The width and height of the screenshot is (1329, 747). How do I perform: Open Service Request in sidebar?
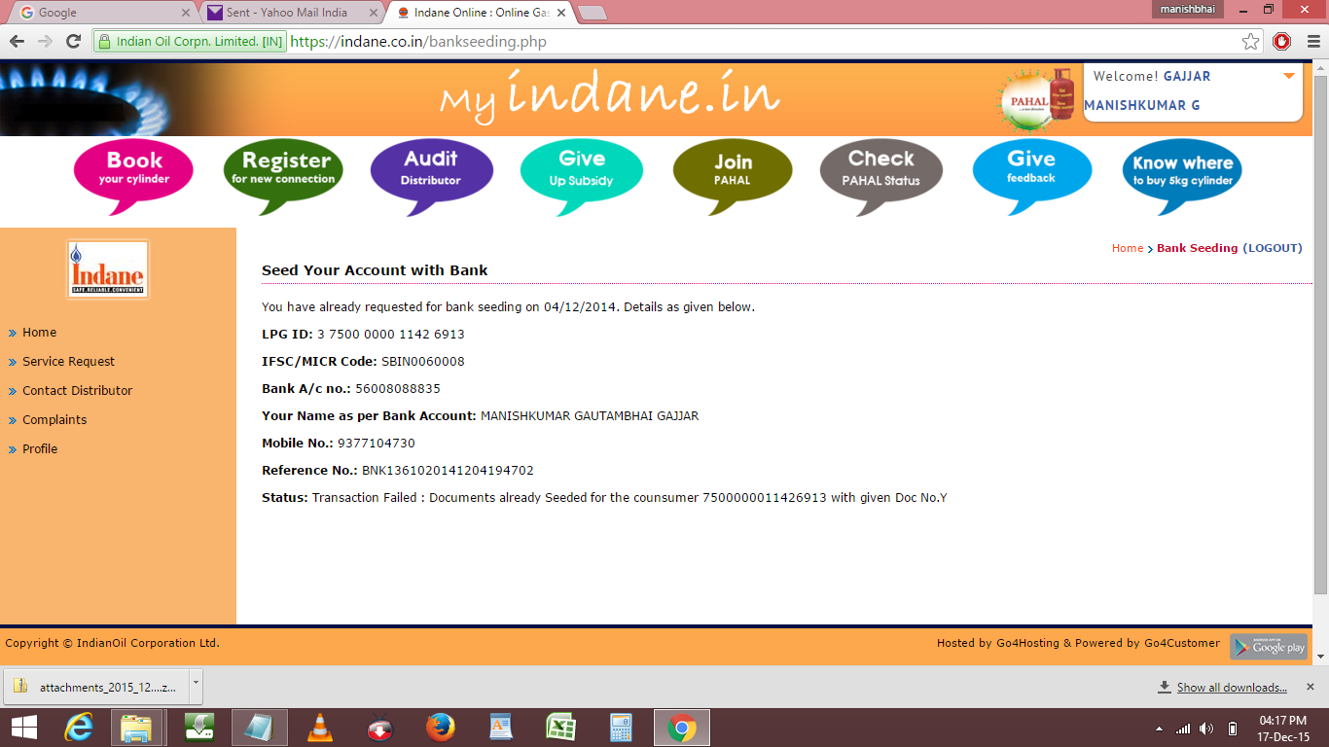68,362
